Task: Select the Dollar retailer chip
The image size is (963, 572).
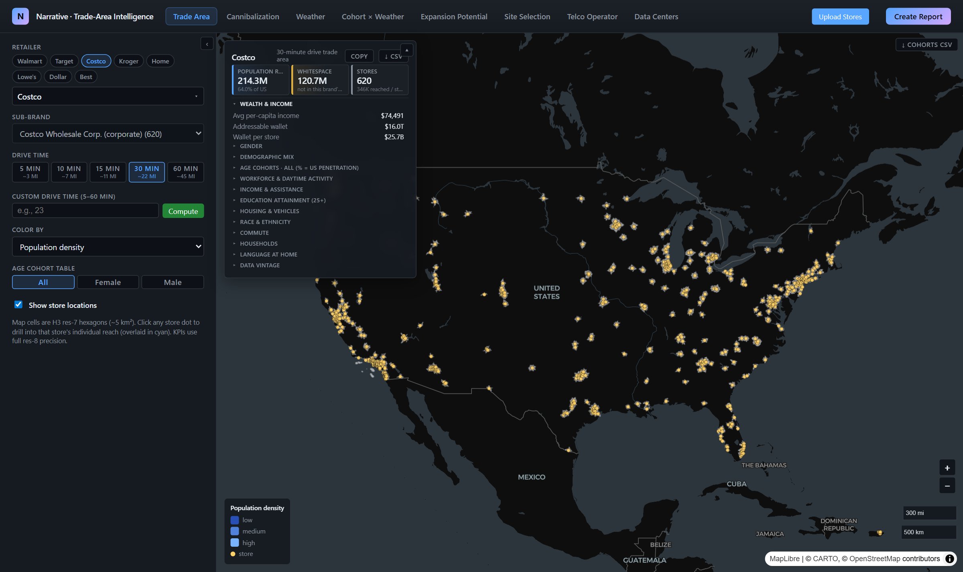Action: [58, 77]
